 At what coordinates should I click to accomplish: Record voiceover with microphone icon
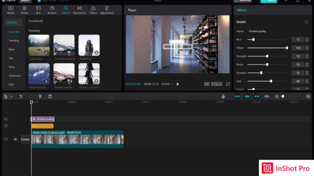point(223,96)
